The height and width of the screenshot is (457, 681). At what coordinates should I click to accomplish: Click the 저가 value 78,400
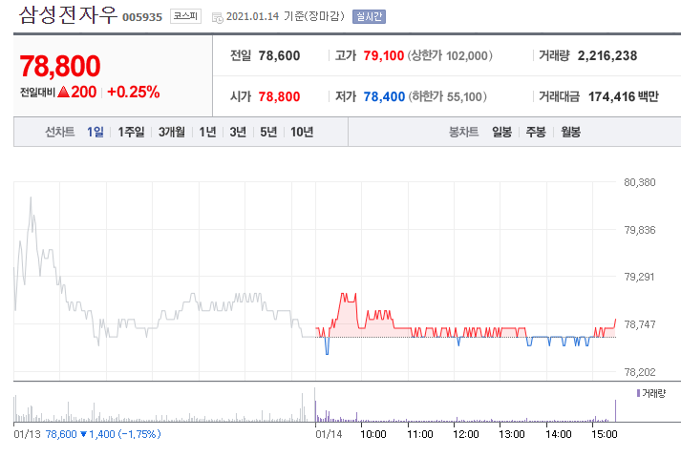[384, 96]
